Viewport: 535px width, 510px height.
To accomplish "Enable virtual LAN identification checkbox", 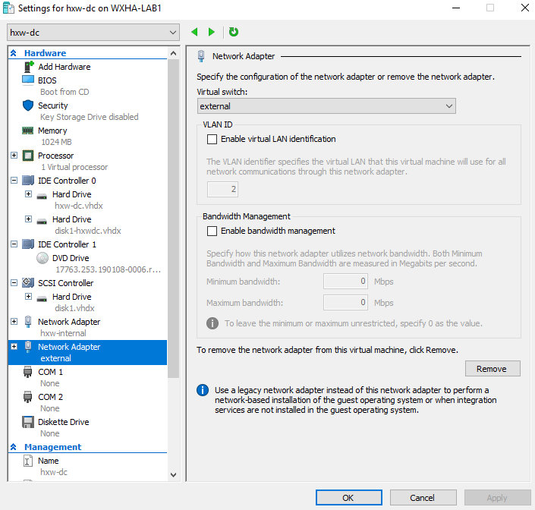I will click(x=212, y=139).
